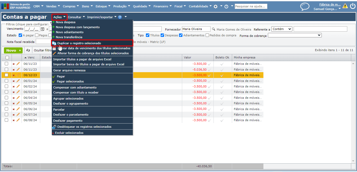Click the power logout icon
Screen dimensions: 357x172
352,6
